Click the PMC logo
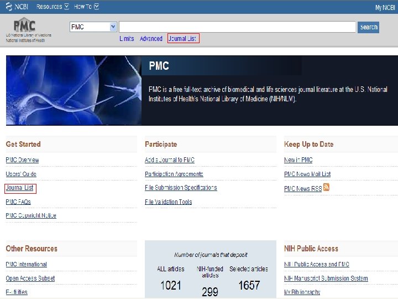 [24, 25]
